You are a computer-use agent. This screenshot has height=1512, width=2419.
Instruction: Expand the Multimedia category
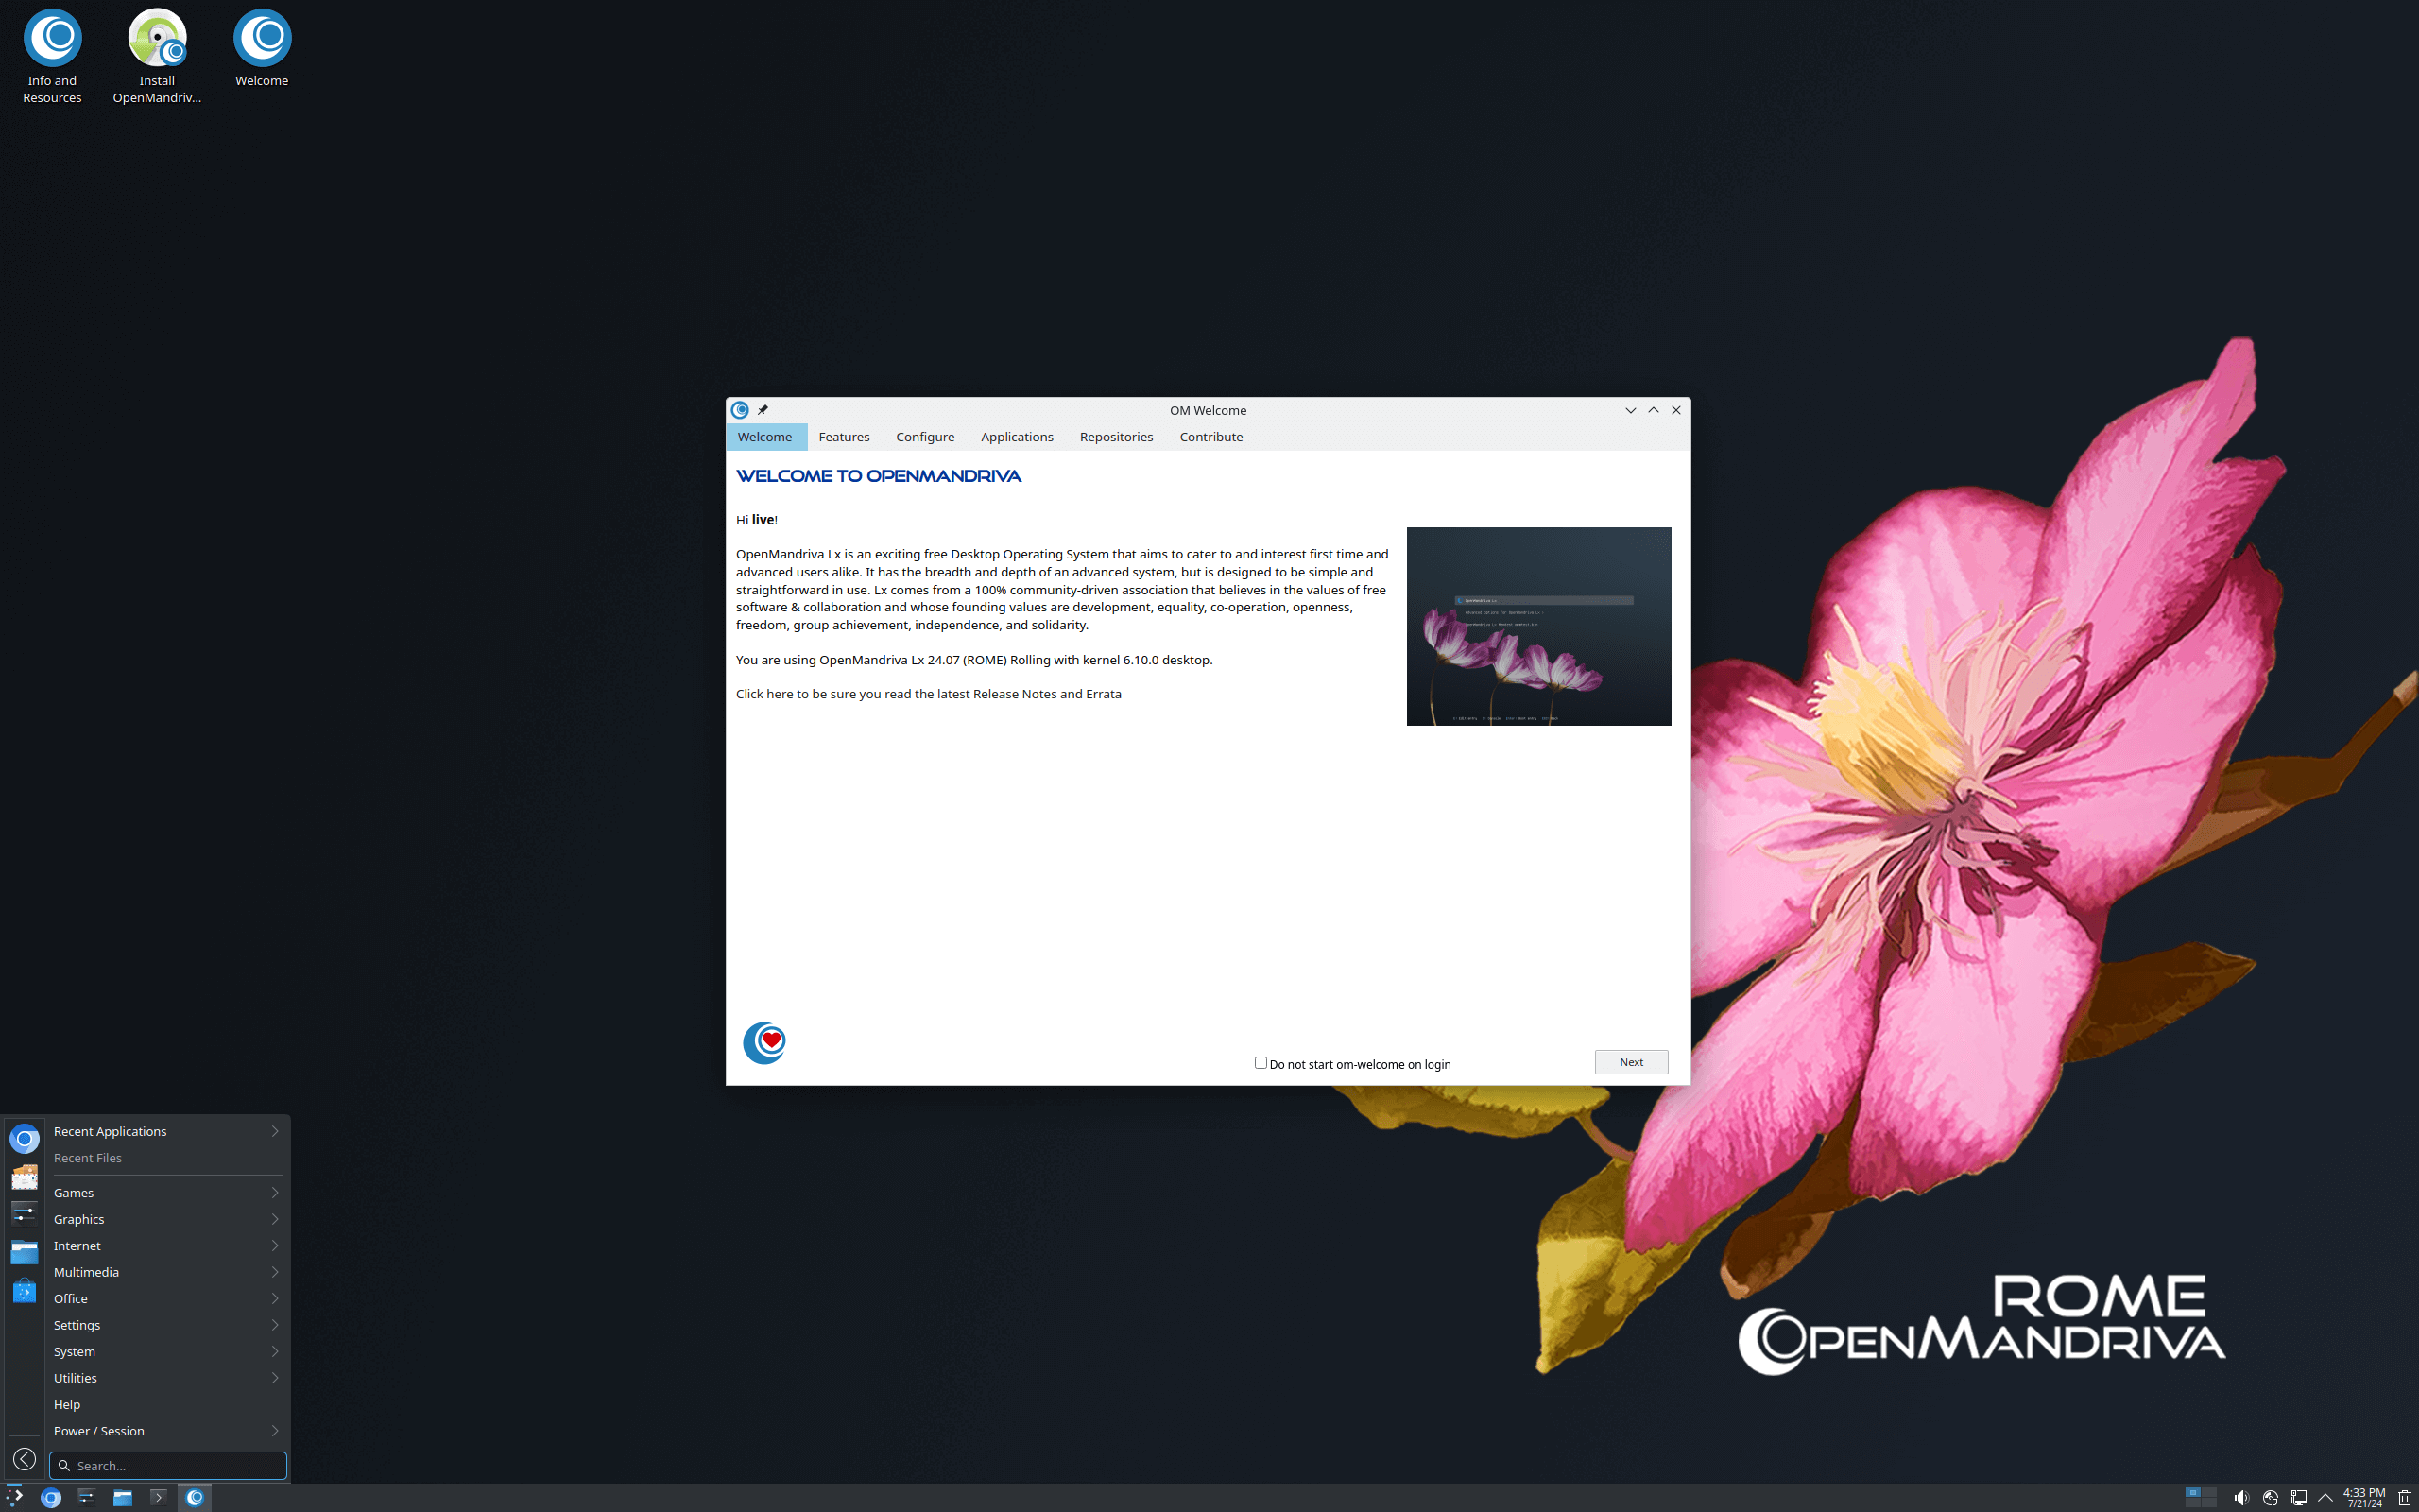point(166,1272)
